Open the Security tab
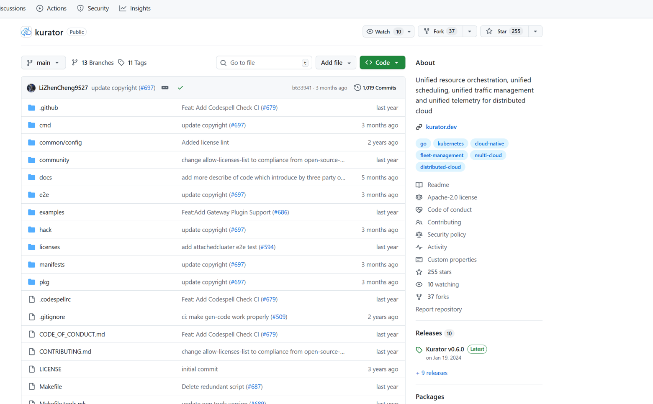Screen dimensions: 653x404 point(93,8)
